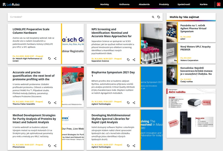Click the blue Biopharma Symposium 2021 banner
Image resolution: width=223 pixels, height=151 pixels.
(152, 87)
